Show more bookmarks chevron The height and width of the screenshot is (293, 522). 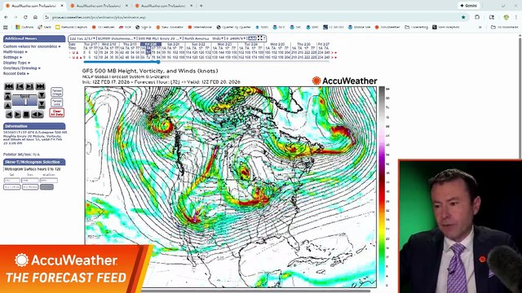tap(480, 27)
